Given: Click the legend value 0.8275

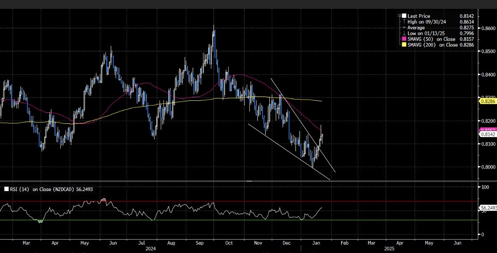Looking at the screenshot, I should (467, 27).
